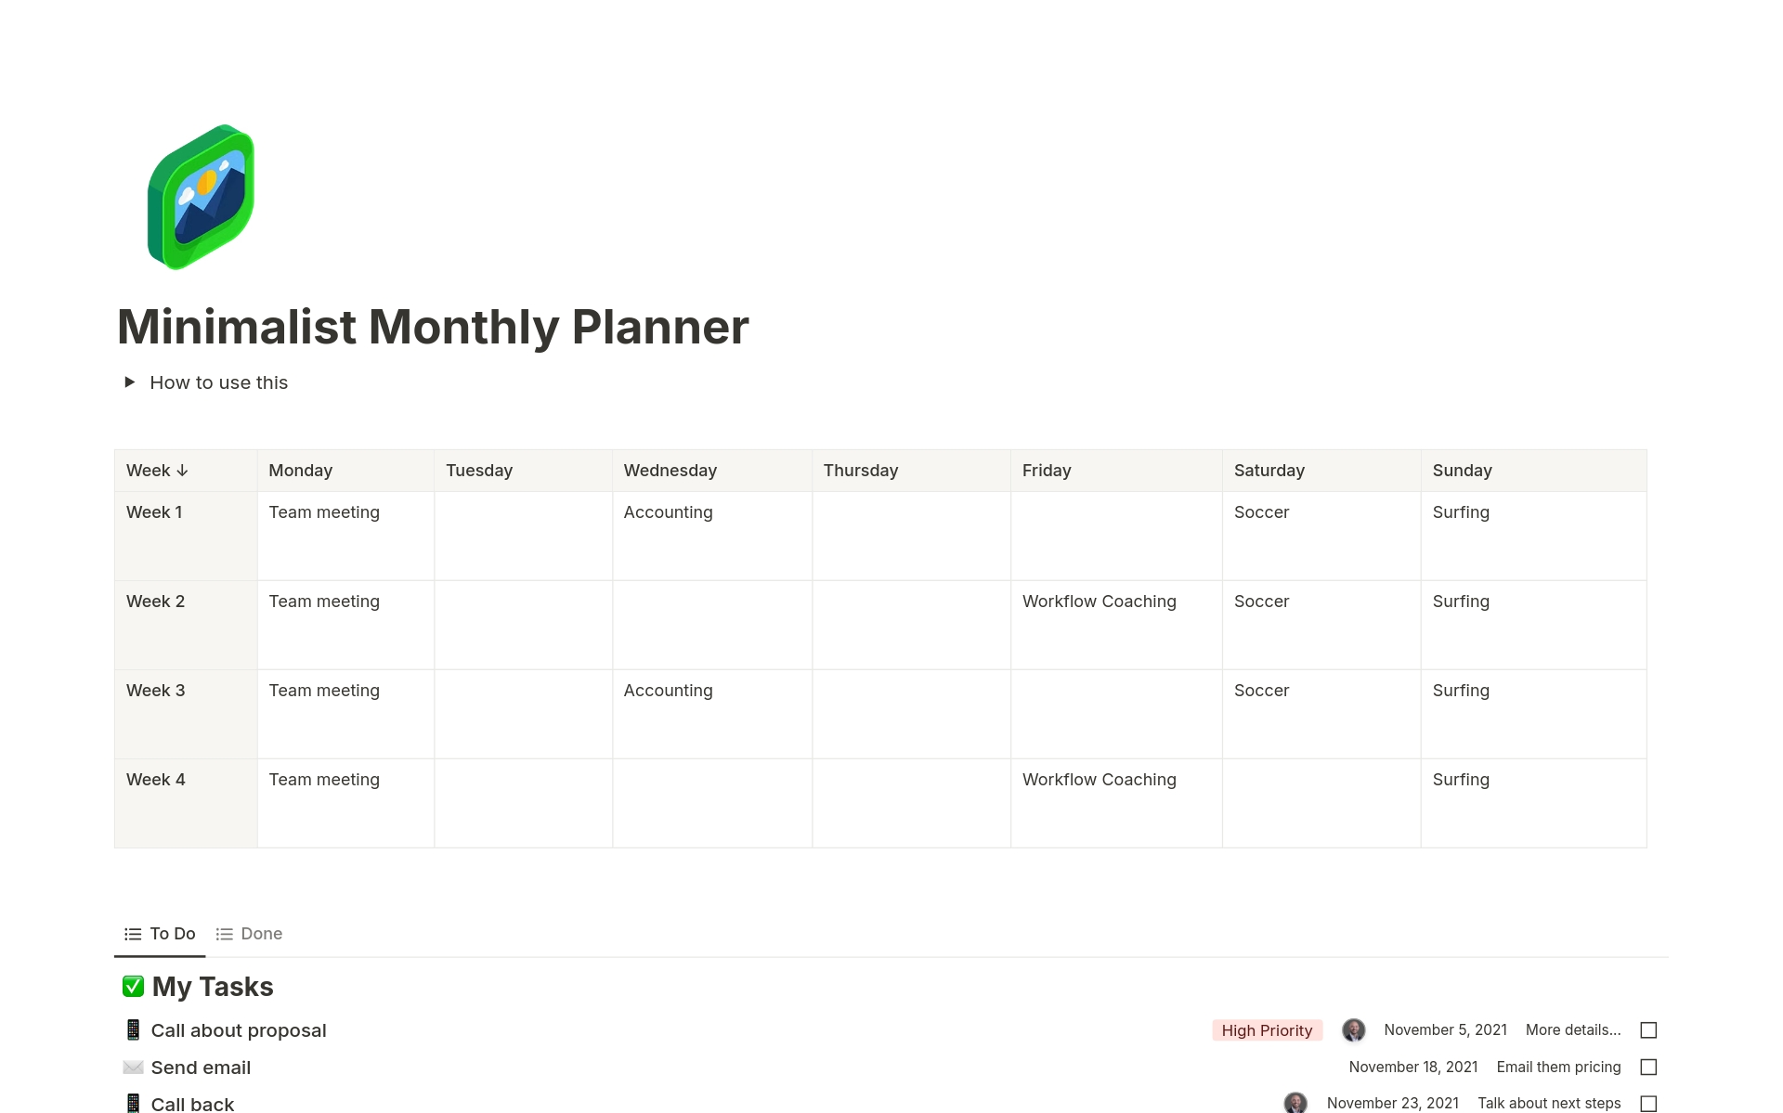1783x1113 pixels.
Task: Open the More details... note text
Action: (x=1573, y=1029)
